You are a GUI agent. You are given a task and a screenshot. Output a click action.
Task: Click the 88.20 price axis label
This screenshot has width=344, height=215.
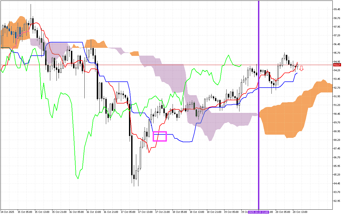(x=337, y=140)
